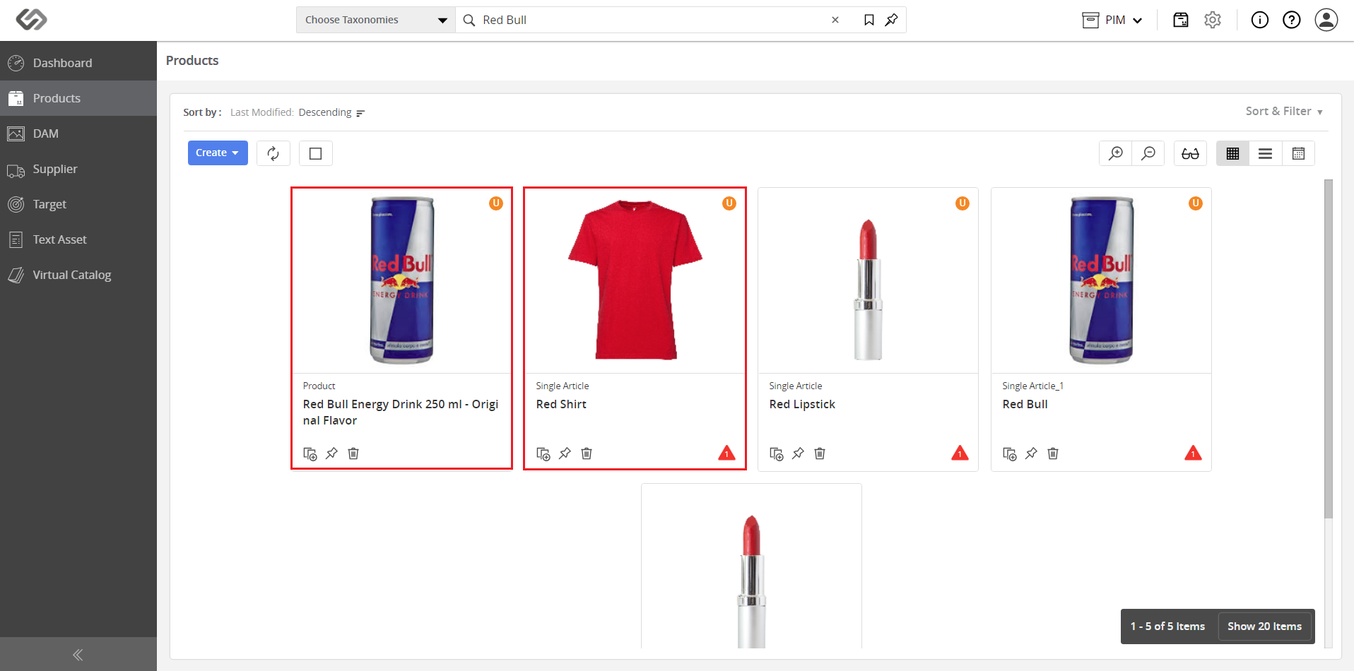Screen dimensions: 1354x671
Task: Switch to grid view
Action: (x=1233, y=153)
